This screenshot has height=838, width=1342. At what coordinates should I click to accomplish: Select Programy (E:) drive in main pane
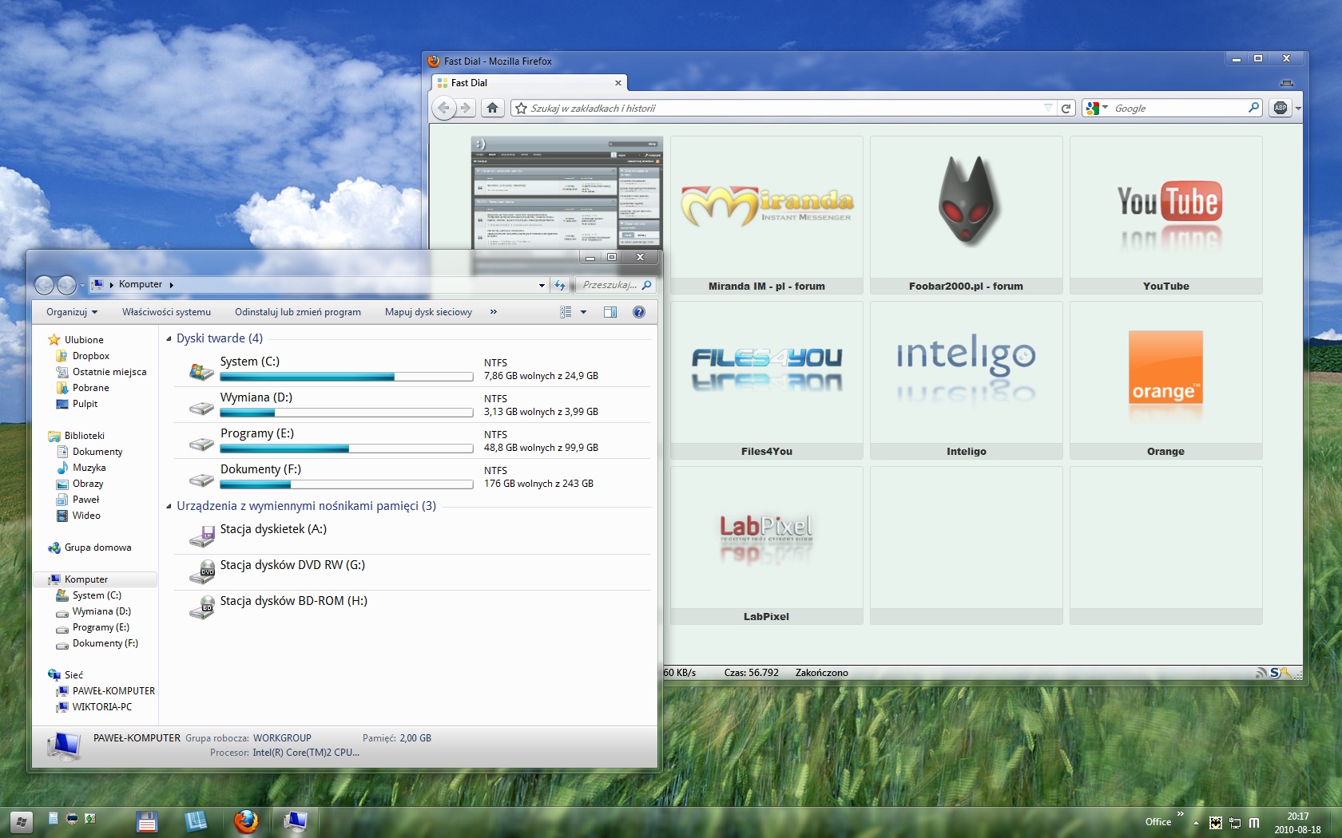(x=412, y=441)
